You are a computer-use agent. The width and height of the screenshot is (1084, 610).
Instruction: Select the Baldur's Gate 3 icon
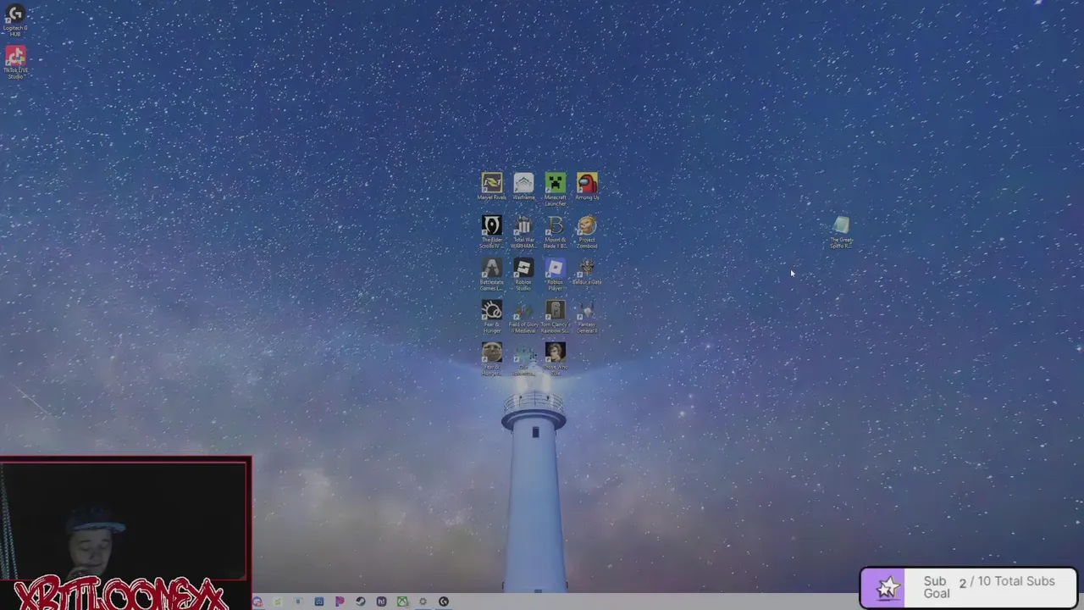coord(587,274)
